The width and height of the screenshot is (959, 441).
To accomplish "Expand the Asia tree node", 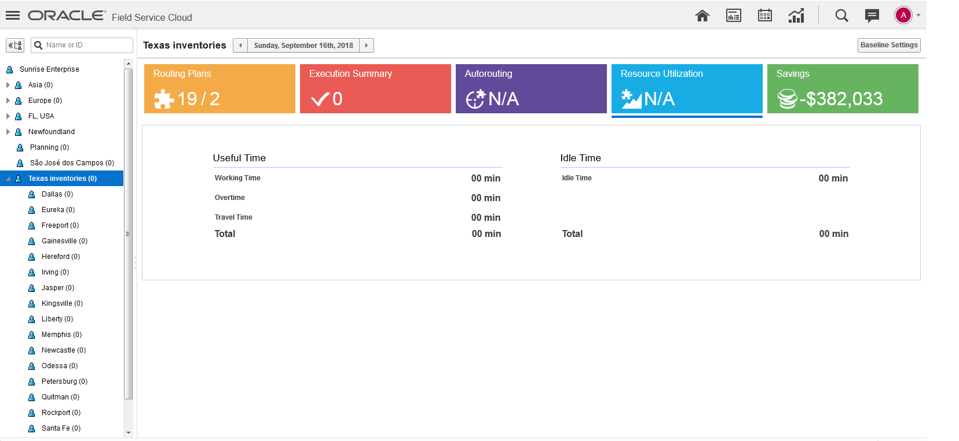I will point(8,85).
